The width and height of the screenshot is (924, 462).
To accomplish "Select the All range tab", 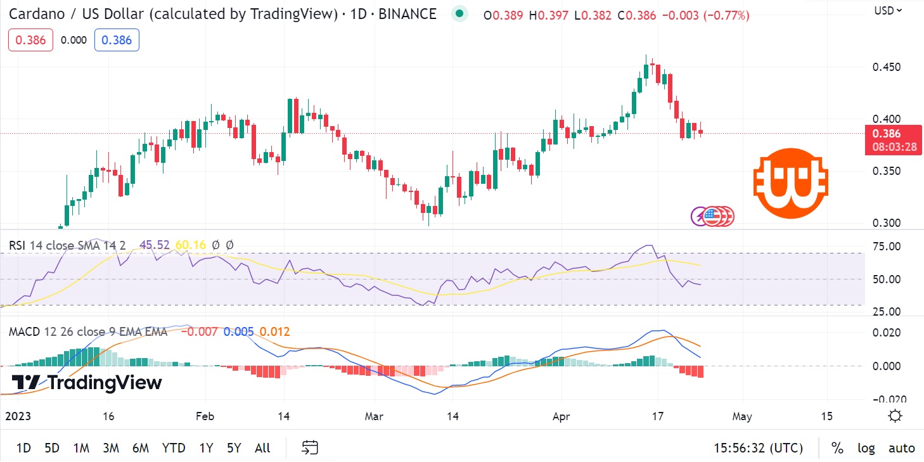I will click(262, 448).
